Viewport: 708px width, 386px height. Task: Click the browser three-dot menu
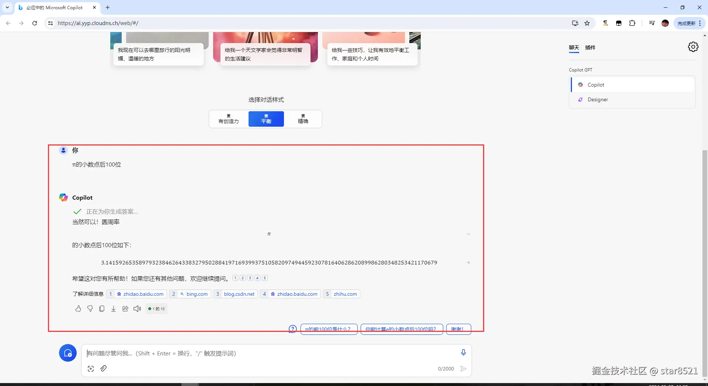pyautogui.click(x=700, y=23)
